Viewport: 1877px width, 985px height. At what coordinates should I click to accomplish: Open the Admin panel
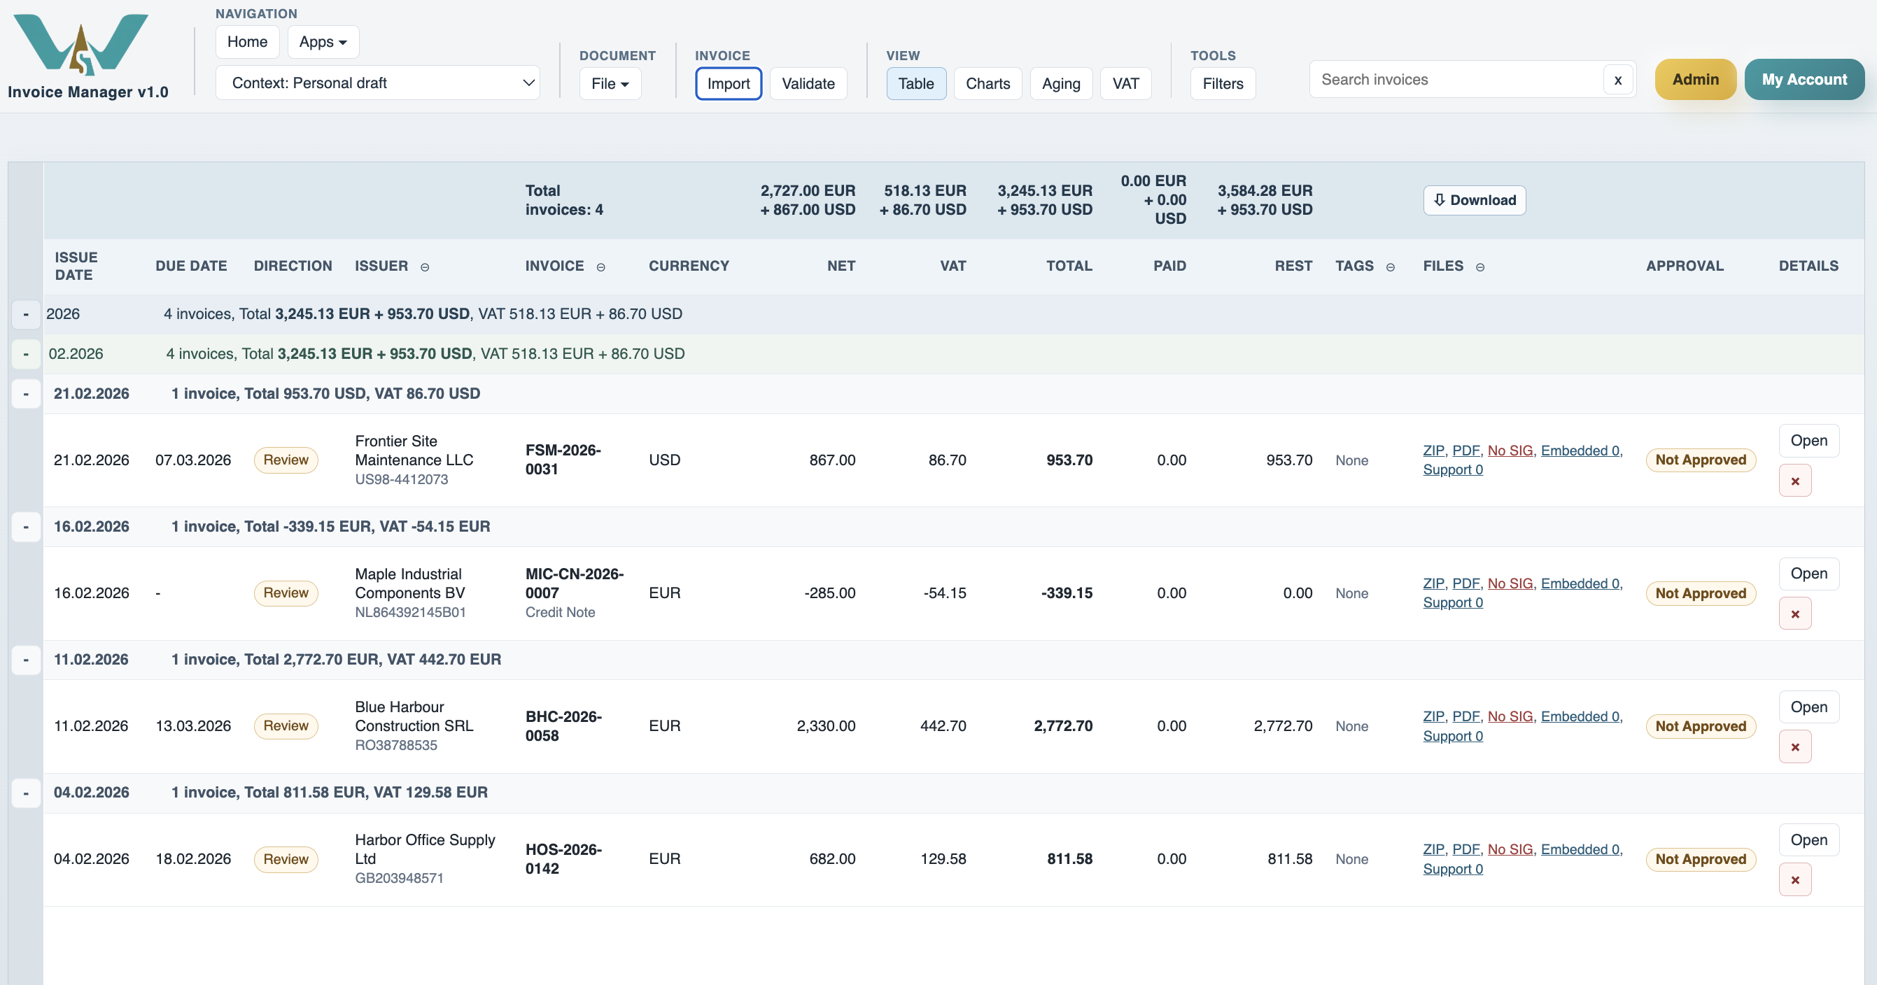tap(1695, 80)
